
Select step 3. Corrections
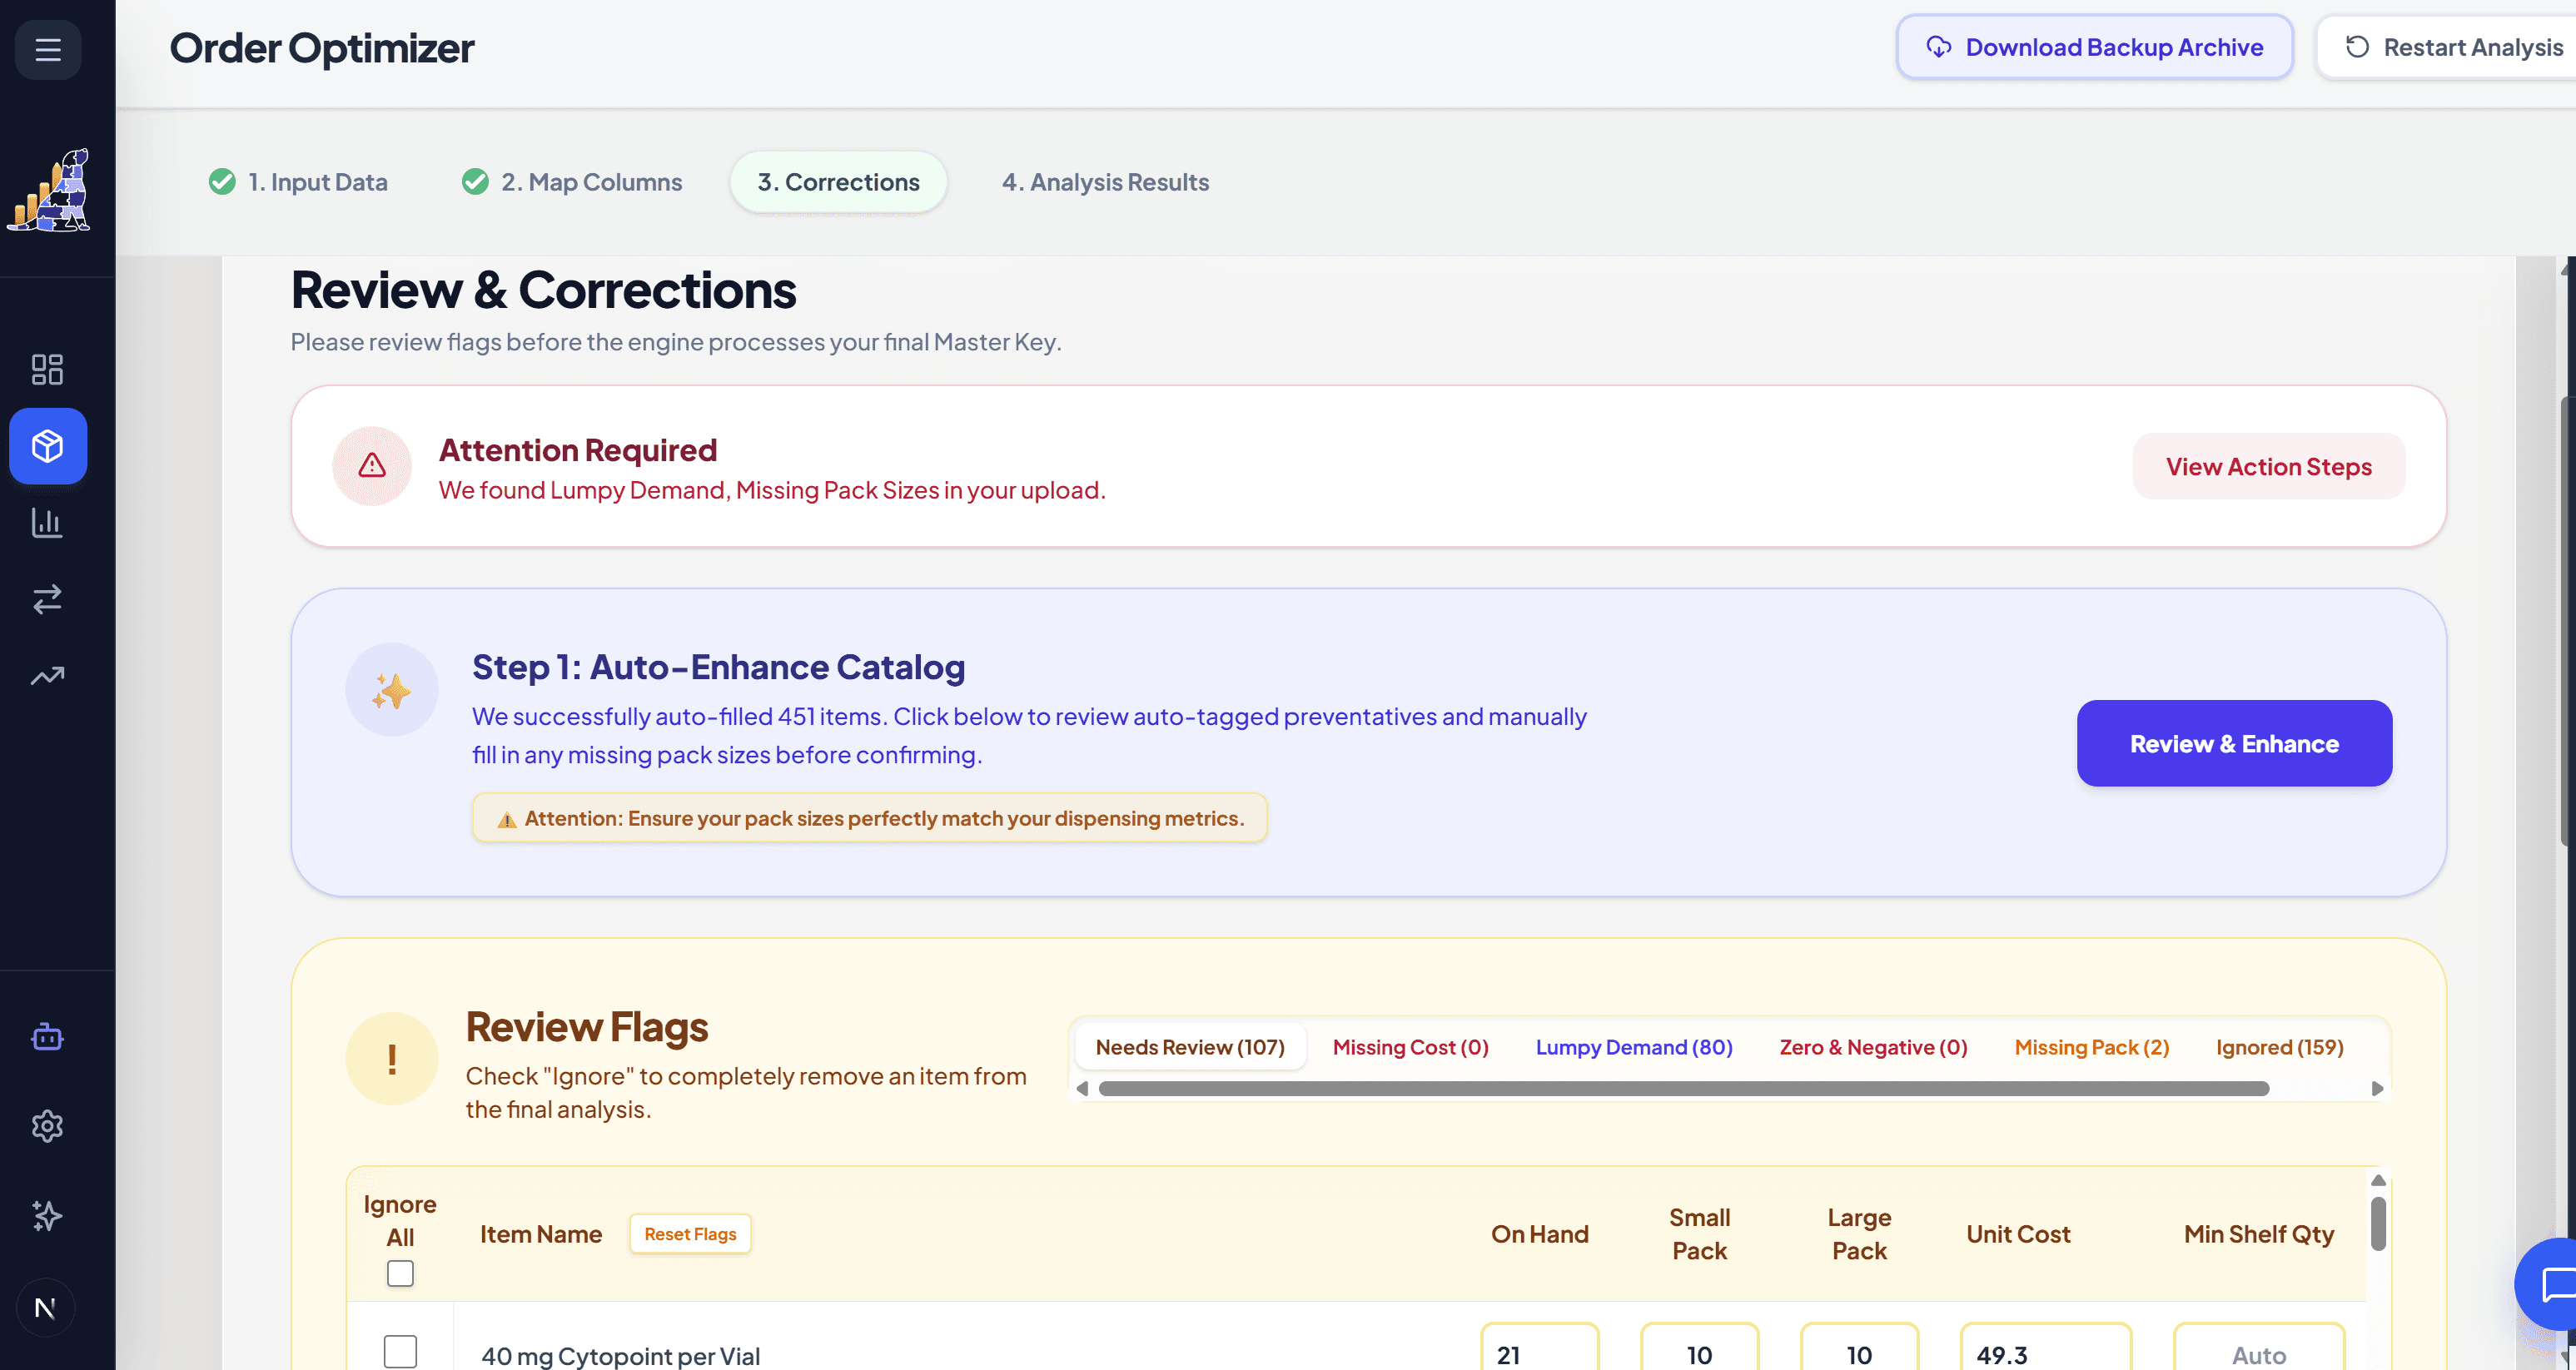(838, 182)
